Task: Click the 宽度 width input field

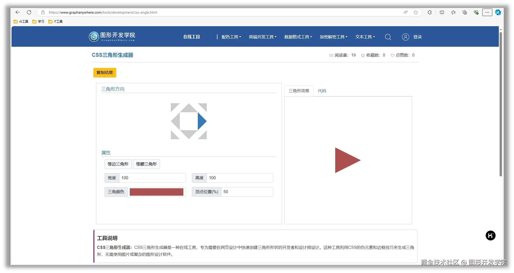Action: (x=152, y=178)
